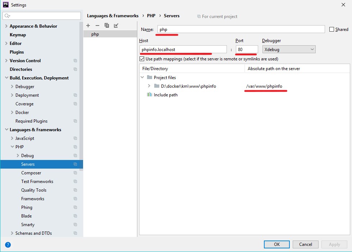This screenshot has width=352, height=252.
Task: Expand the D:\docker\km\www\phpinfo folder node
Action: [149, 86]
